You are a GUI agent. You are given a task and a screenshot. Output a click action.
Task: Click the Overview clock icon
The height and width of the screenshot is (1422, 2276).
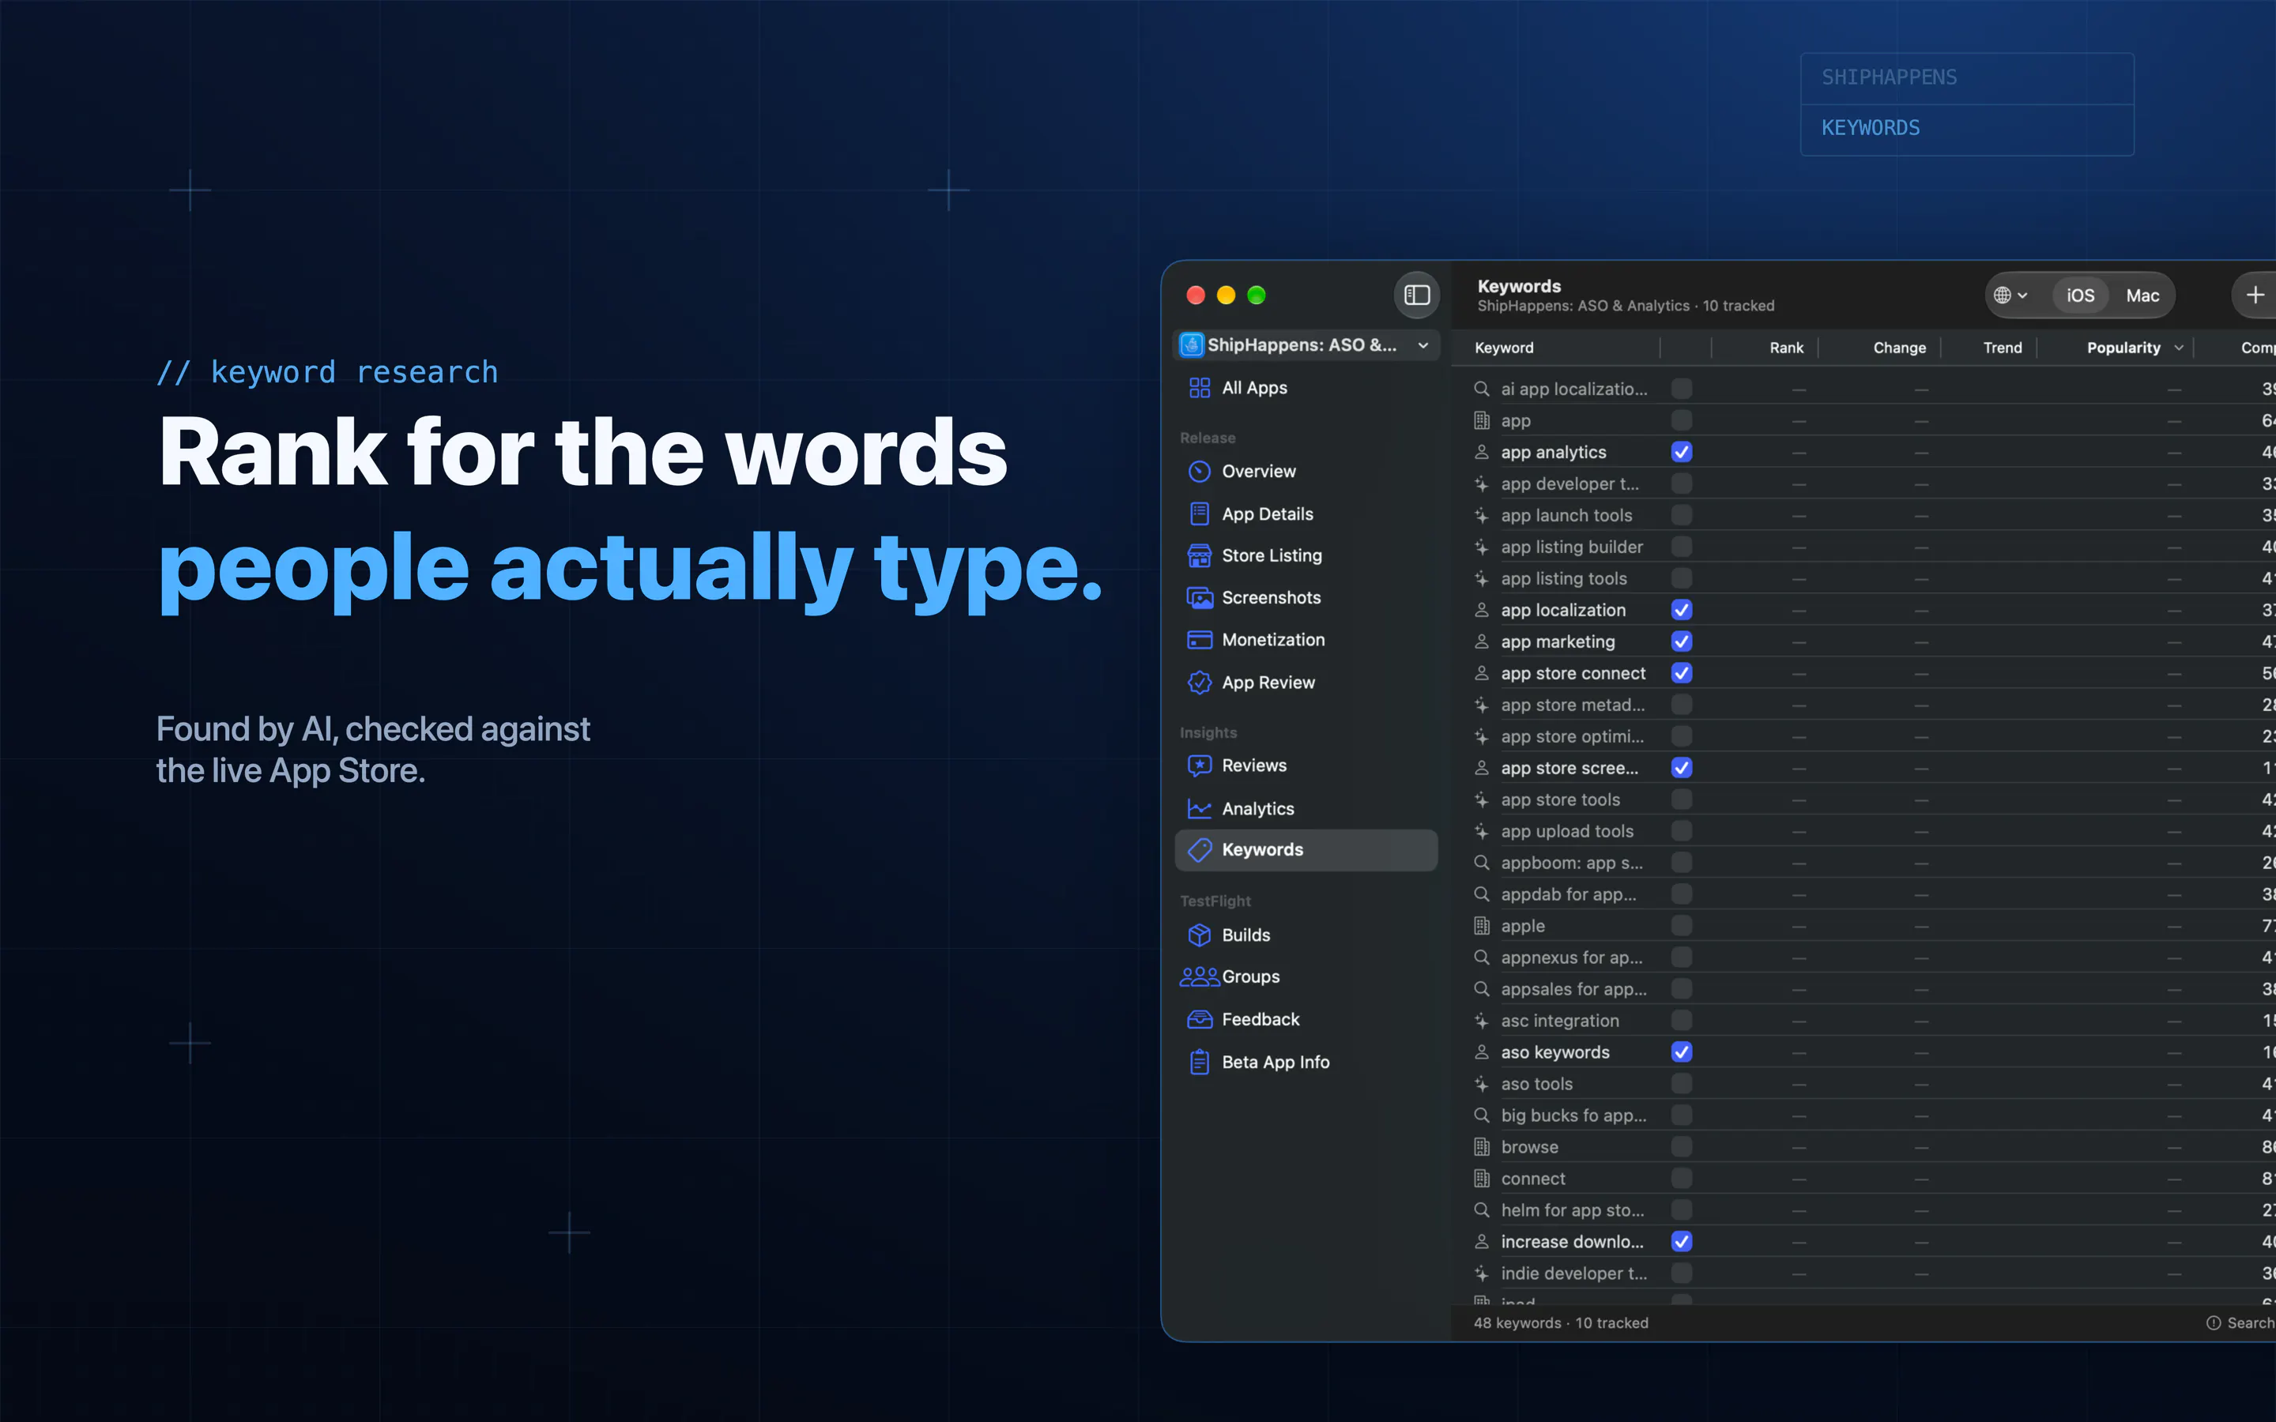pos(1199,471)
